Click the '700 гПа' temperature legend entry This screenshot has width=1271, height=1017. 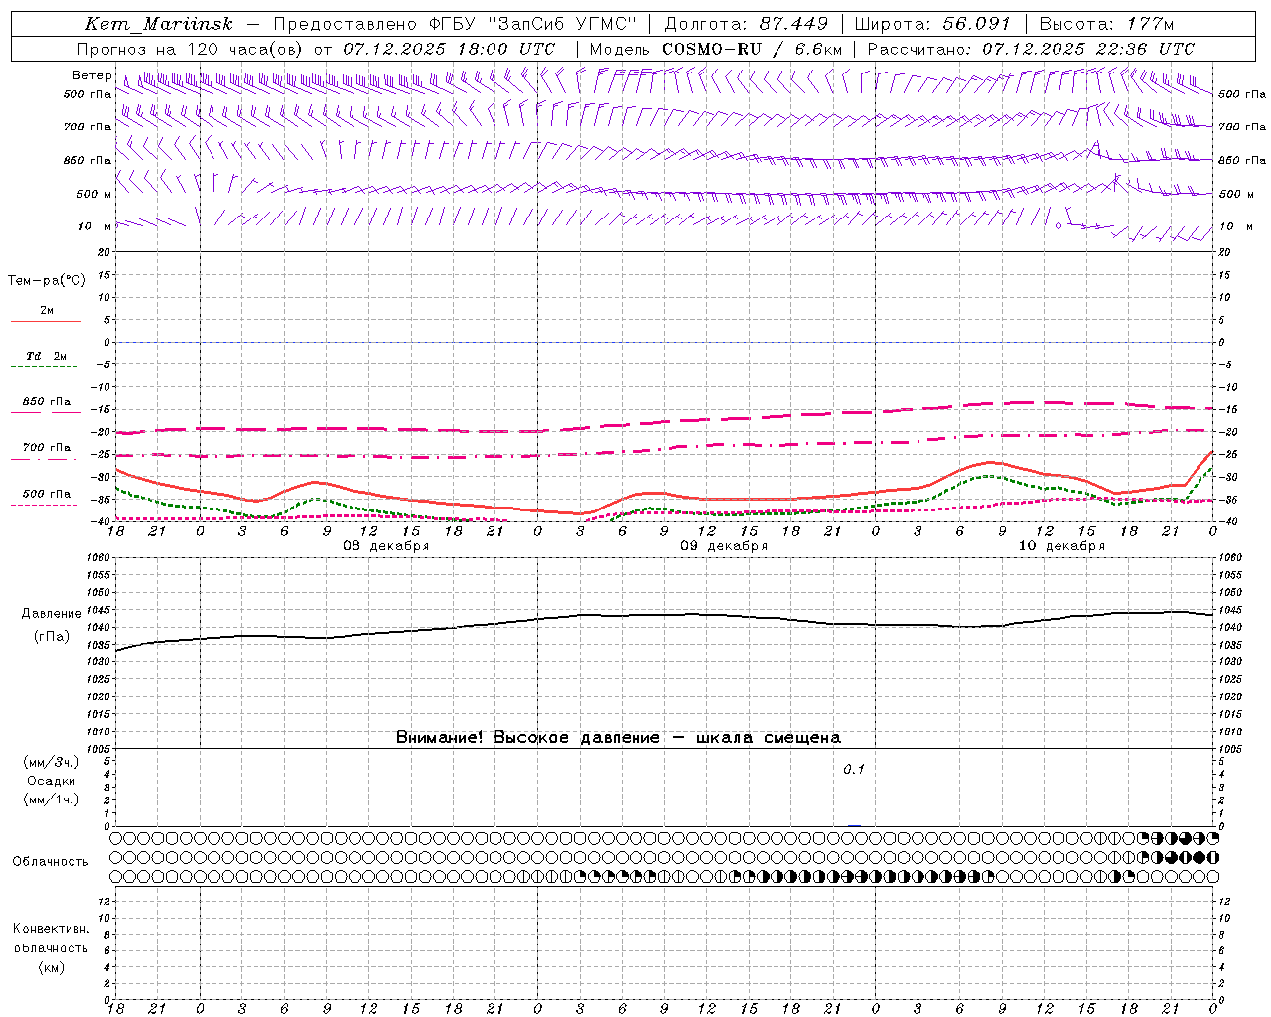(x=47, y=448)
